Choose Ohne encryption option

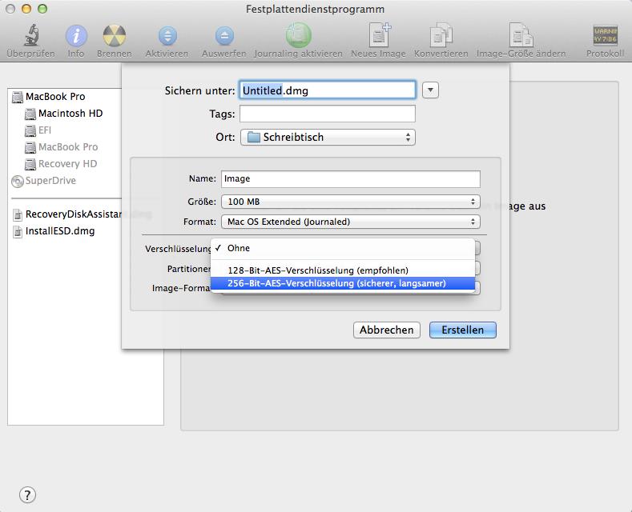pyautogui.click(x=343, y=248)
